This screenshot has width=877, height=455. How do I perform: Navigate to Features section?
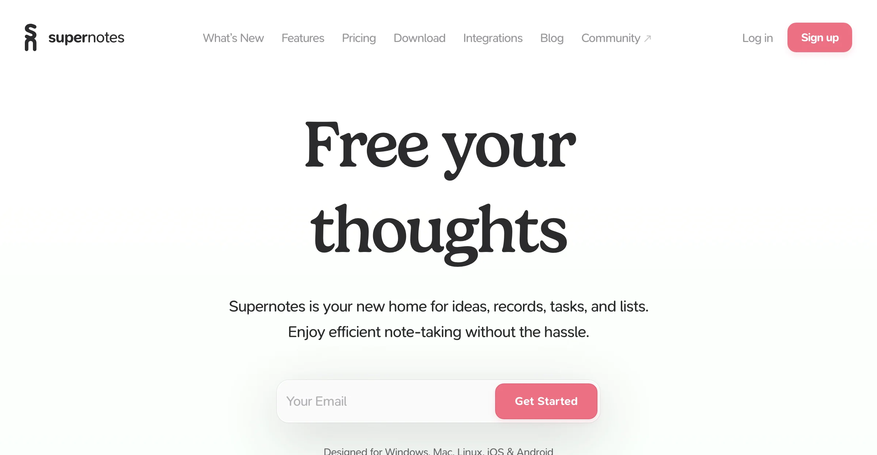(302, 38)
